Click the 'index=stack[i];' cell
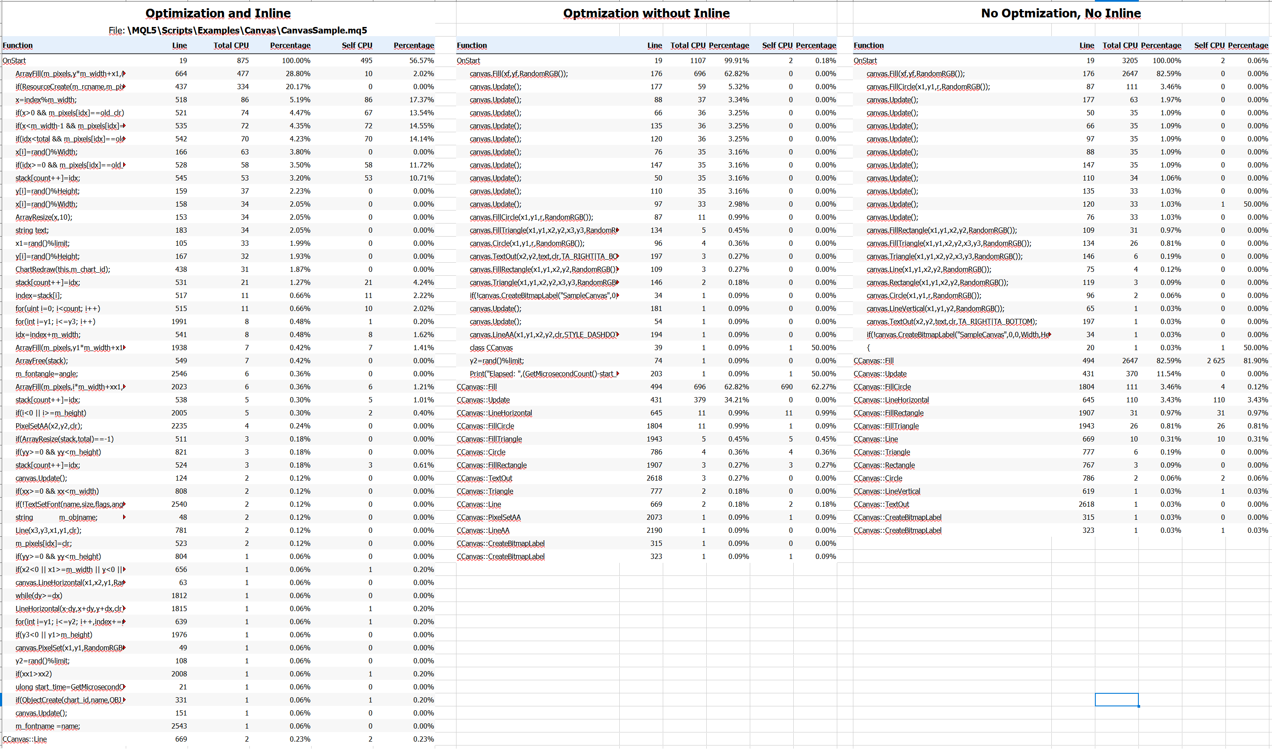1272x749 pixels. (x=38, y=296)
